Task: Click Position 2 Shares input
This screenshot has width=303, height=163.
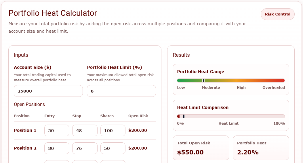Action: tap(113, 148)
